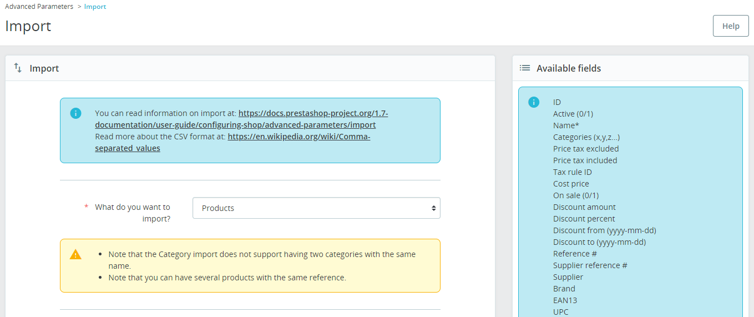754x317 pixels.
Task: Click the list icon beside Available fields
Action: [x=524, y=68]
